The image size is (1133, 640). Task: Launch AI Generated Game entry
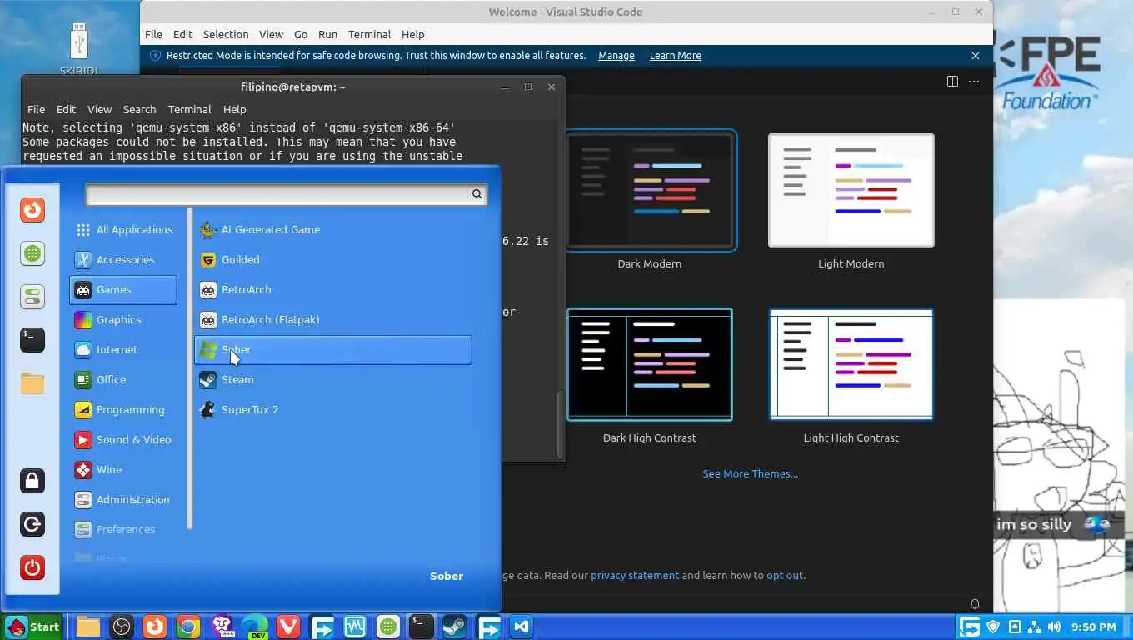point(332,230)
